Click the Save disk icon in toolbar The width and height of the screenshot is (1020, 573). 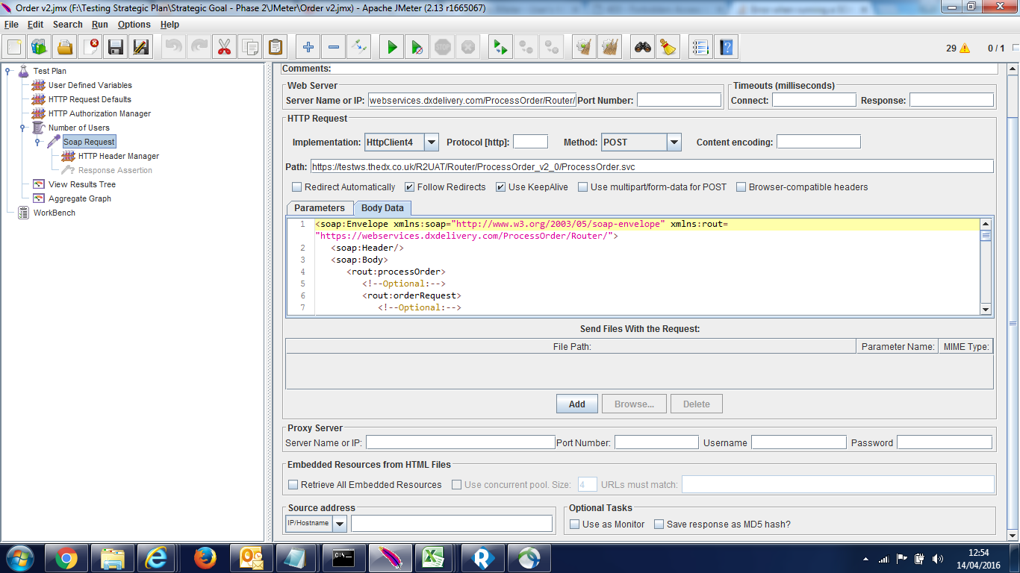(x=116, y=47)
